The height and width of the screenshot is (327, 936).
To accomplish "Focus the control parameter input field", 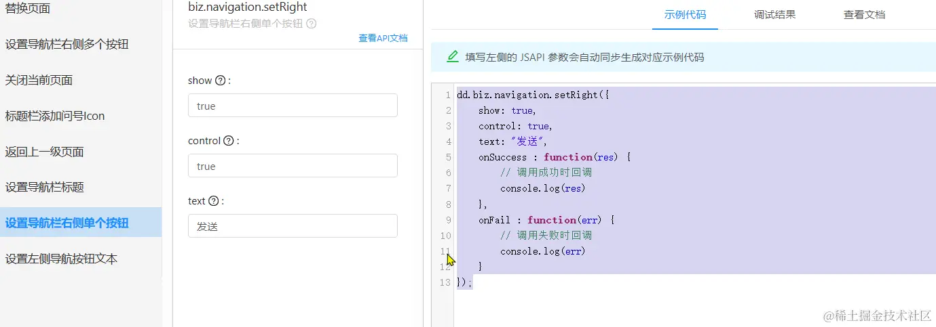I will click(x=293, y=166).
